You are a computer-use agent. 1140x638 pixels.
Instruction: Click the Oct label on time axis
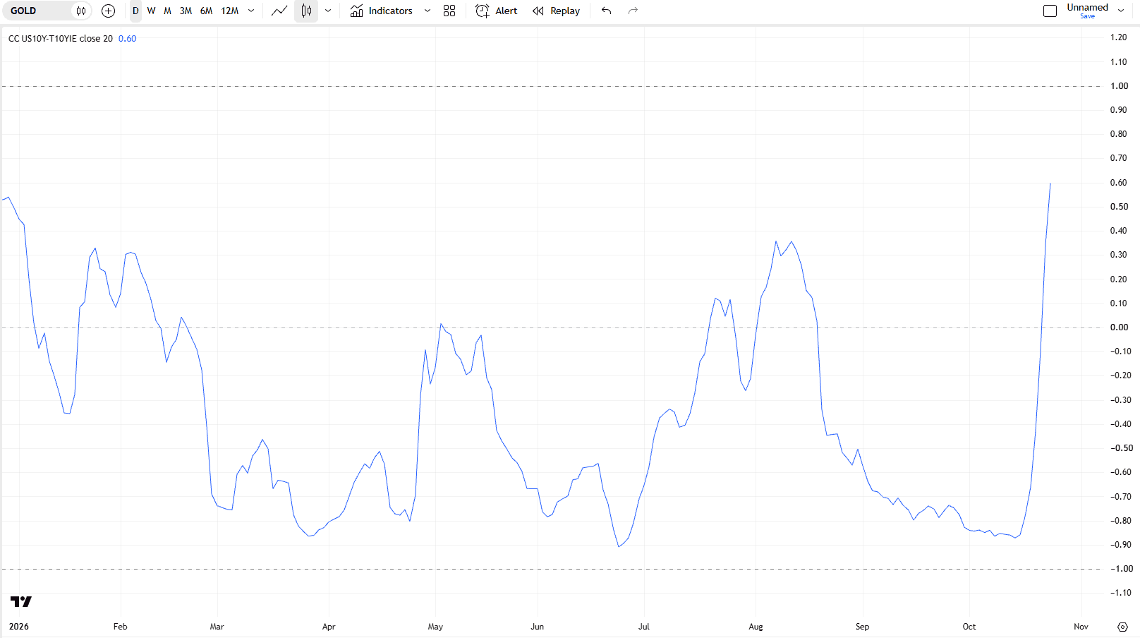(969, 627)
